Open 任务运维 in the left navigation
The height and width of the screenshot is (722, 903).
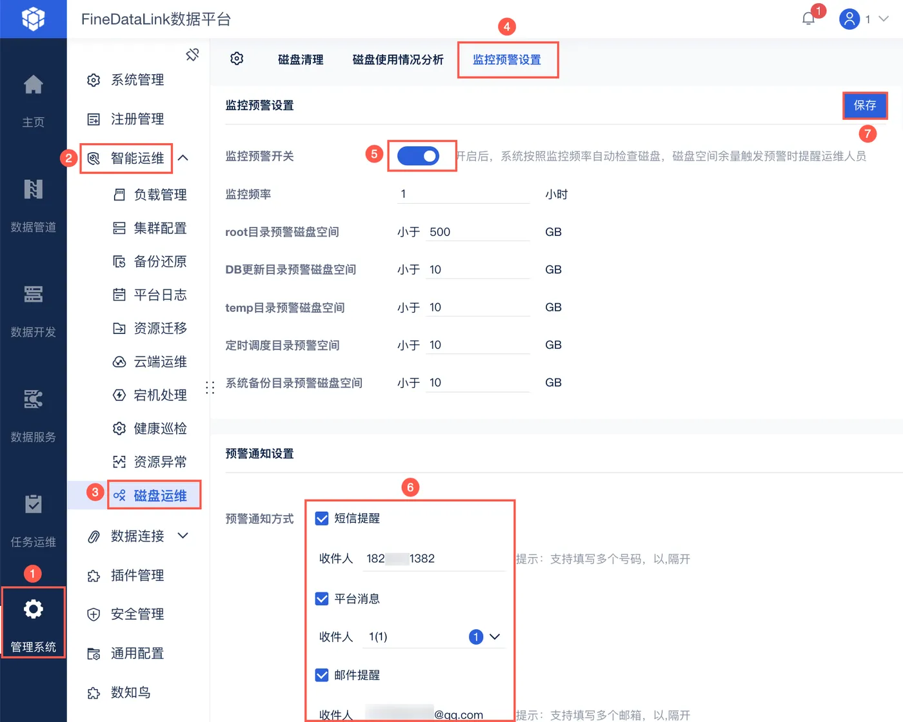coord(33,521)
